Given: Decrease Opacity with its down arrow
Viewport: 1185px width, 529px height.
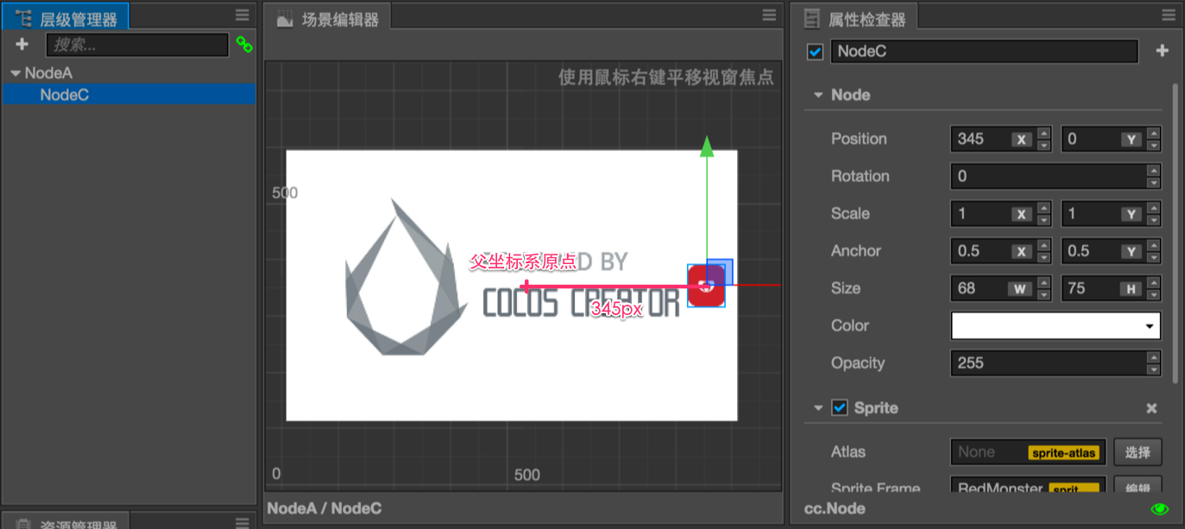Looking at the screenshot, I should [x=1154, y=369].
